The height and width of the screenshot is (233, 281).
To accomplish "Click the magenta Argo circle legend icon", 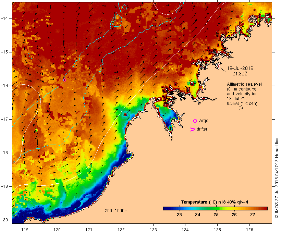I will pyautogui.click(x=195, y=121).
